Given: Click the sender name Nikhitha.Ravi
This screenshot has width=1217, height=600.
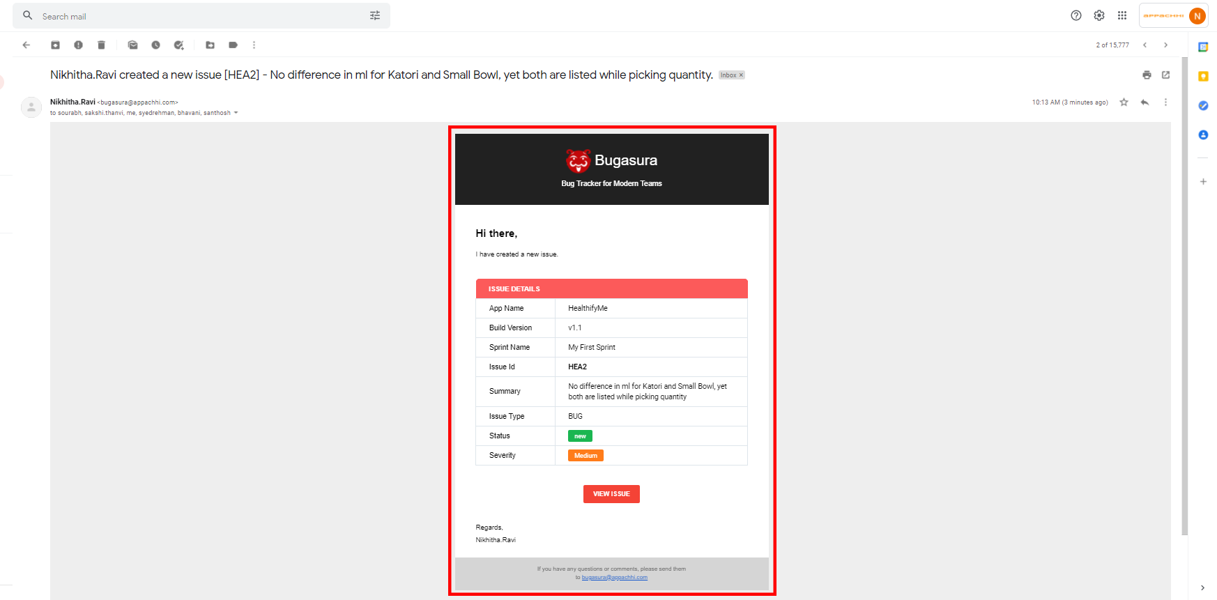Looking at the screenshot, I should pyautogui.click(x=72, y=102).
